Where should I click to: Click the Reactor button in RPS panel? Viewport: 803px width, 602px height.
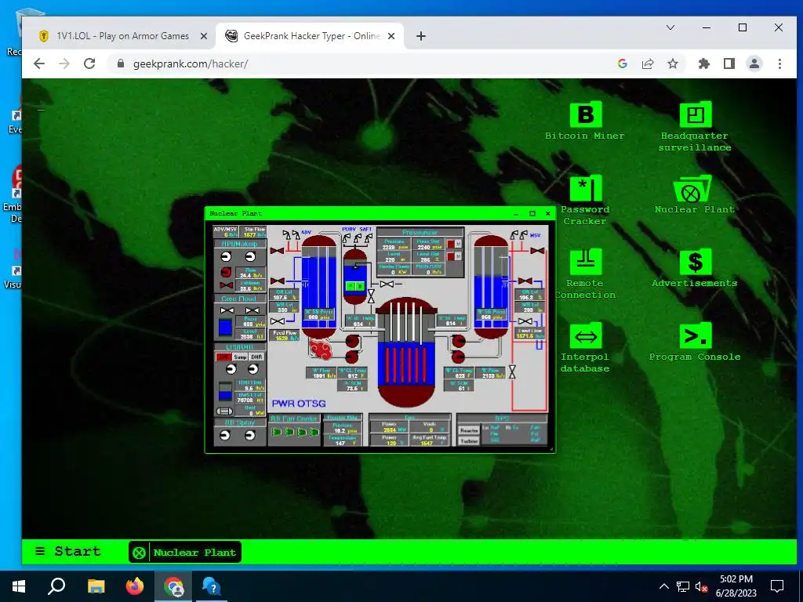[x=469, y=430]
